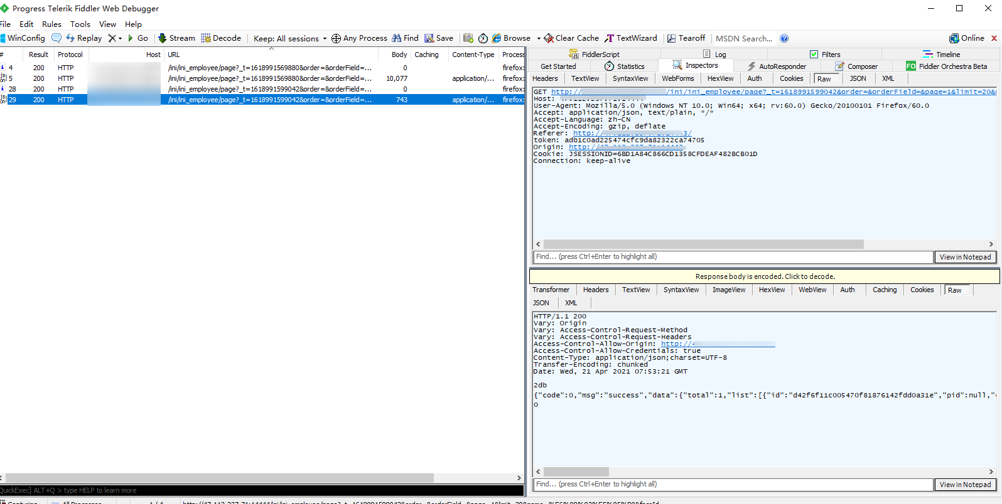The height and width of the screenshot is (504, 1002).
Task: Click the Online status indicator
Action: 967,38
